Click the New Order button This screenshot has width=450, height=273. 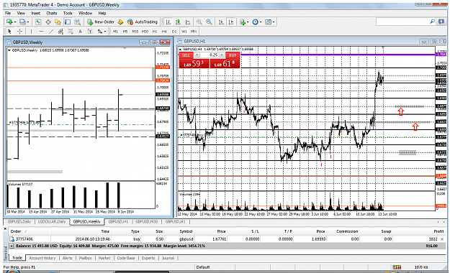[x=101, y=22]
